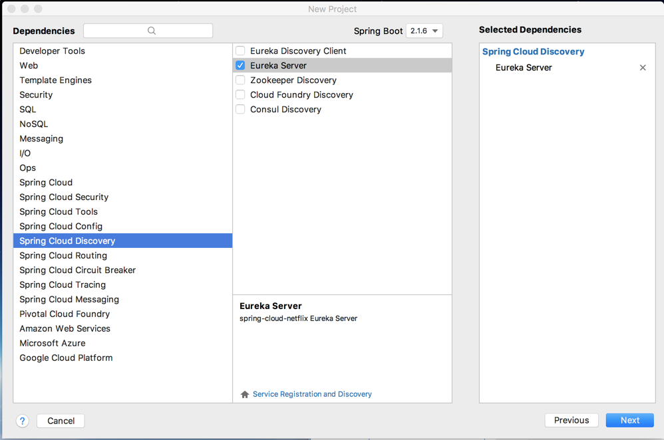Open the Service Registration and Discovery link
This screenshot has height=440, width=664.
coord(312,394)
